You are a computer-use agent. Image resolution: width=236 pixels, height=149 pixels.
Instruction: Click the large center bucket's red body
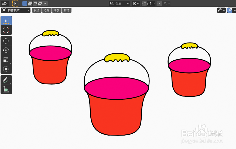[116, 116]
